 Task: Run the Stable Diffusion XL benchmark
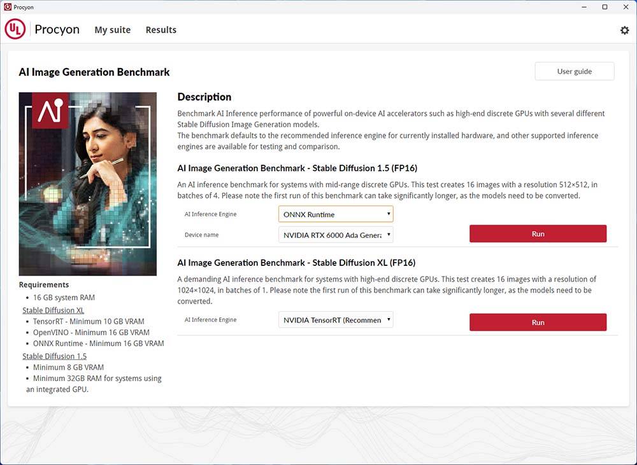[538, 322]
